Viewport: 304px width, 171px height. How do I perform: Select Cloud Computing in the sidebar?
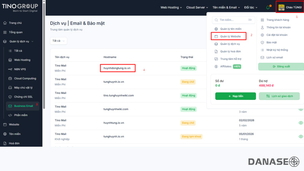pyautogui.click(x=24, y=78)
